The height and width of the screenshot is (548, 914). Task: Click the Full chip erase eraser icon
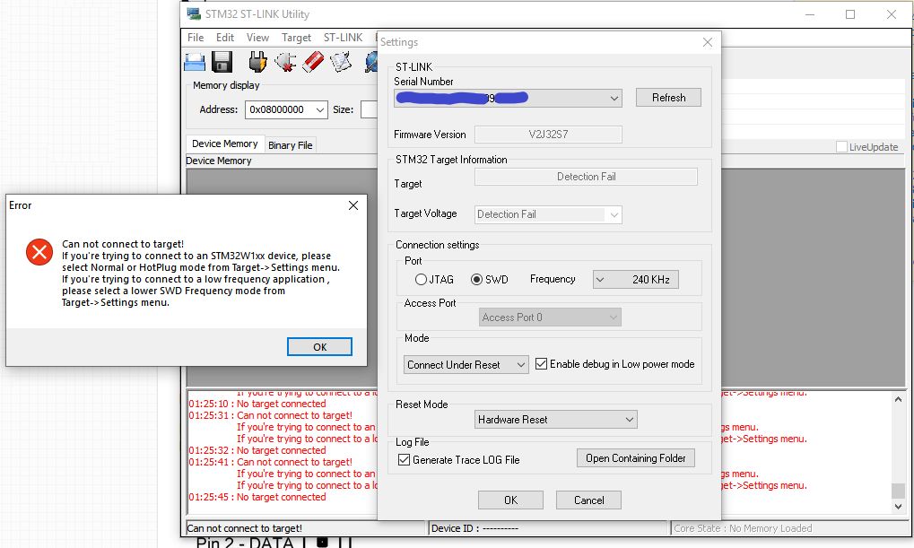313,62
